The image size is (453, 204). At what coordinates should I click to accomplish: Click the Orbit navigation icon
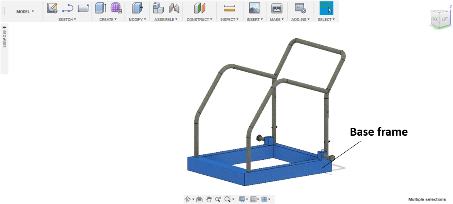point(188,199)
